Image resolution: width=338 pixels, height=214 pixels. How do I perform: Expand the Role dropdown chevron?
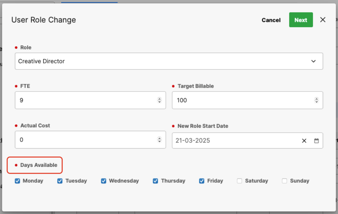click(313, 61)
